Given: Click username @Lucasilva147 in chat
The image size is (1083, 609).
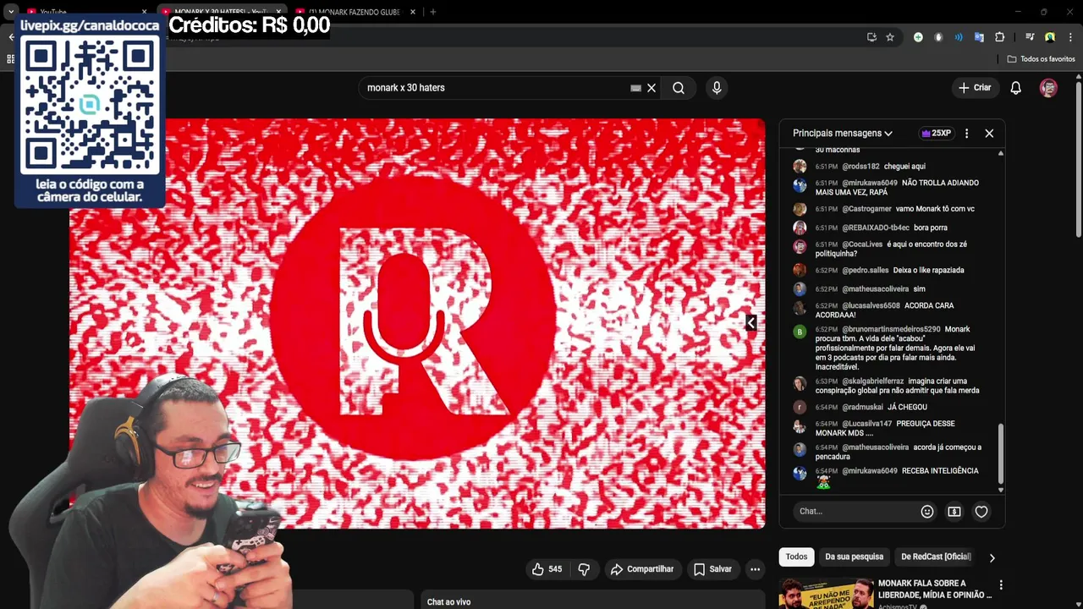Looking at the screenshot, I should click(x=866, y=424).
